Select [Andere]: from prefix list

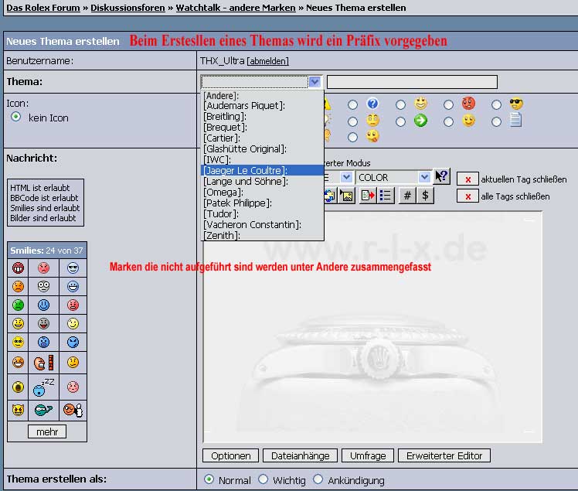(x=221, y=96)
